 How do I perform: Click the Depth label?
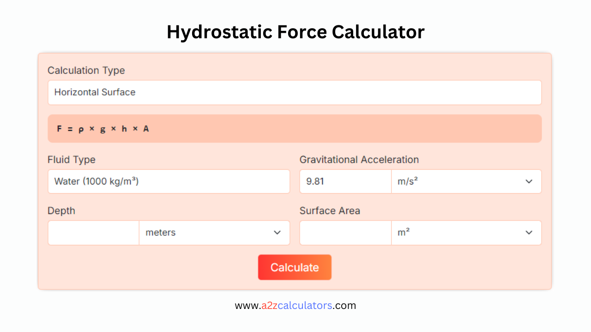61,211
